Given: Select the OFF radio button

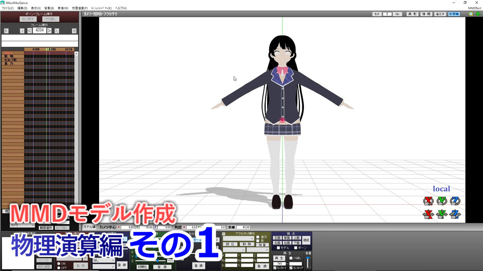Looking at the screenshot, I should coord(59,268).
